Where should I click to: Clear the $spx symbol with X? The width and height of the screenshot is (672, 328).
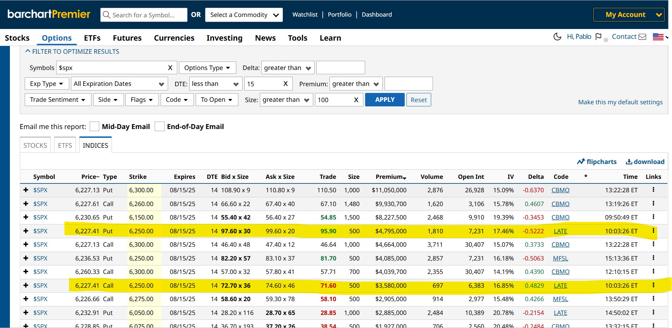(x=170, y=68)
